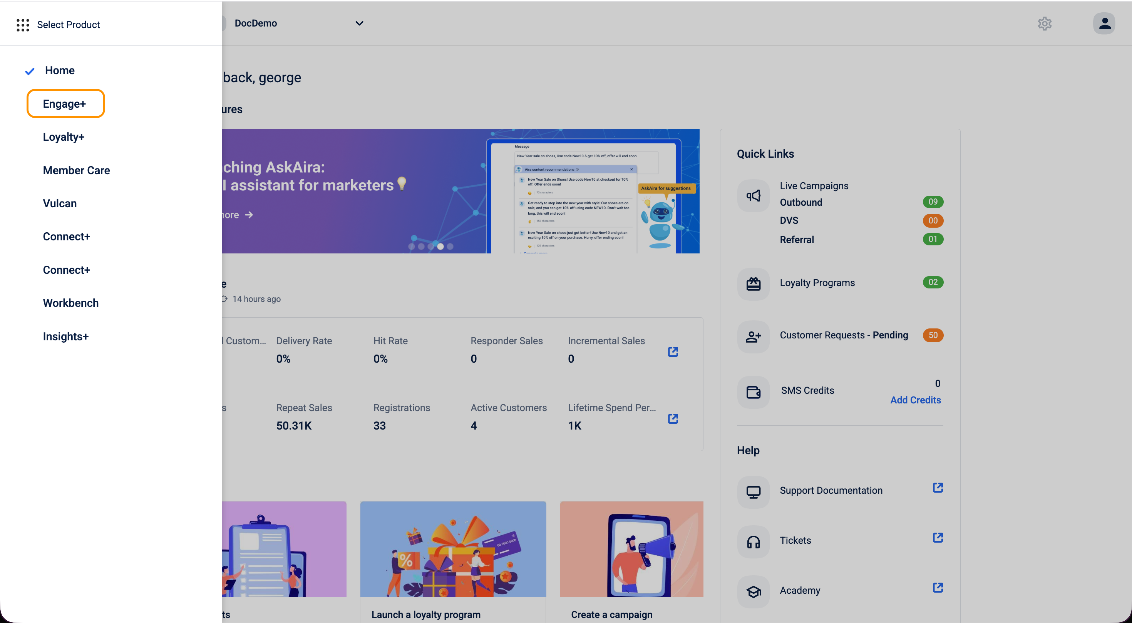This screenshot has width=1132, height=623.
Task: Click the Academy graduation cap icon
Action: (753, 591)
